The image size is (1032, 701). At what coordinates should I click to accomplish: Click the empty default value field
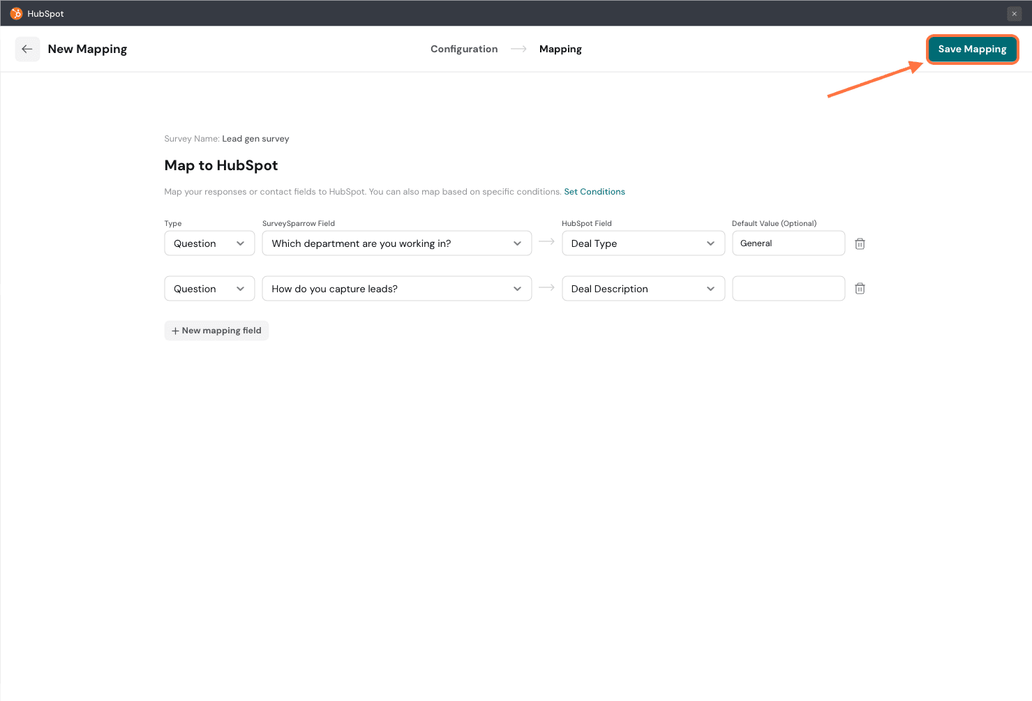[788, 289]
